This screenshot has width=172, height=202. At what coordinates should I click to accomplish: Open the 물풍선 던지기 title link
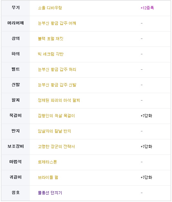(50, 193)
